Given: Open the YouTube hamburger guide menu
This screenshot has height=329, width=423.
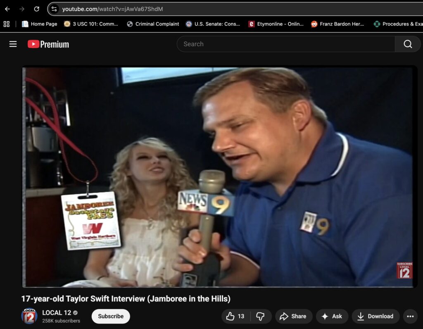Looking at the screenshot, I should (13, 44).
